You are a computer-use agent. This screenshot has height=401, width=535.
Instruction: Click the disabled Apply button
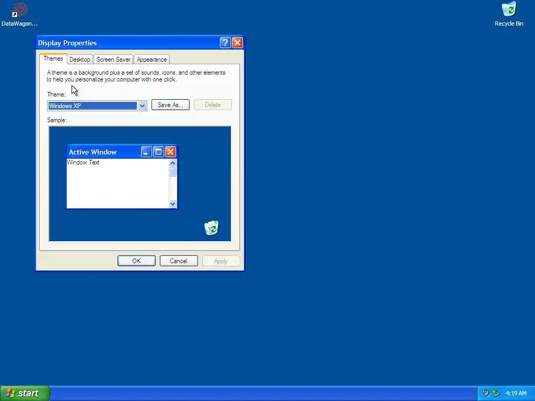221,261
